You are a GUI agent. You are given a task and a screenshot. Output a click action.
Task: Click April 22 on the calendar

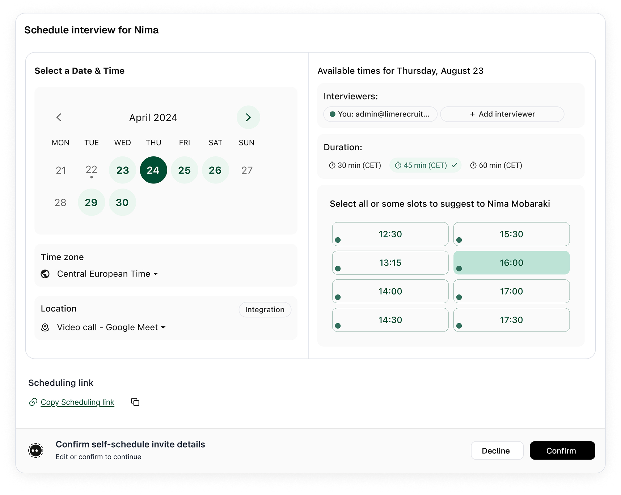pyautogui.click(x=92, y=170)
